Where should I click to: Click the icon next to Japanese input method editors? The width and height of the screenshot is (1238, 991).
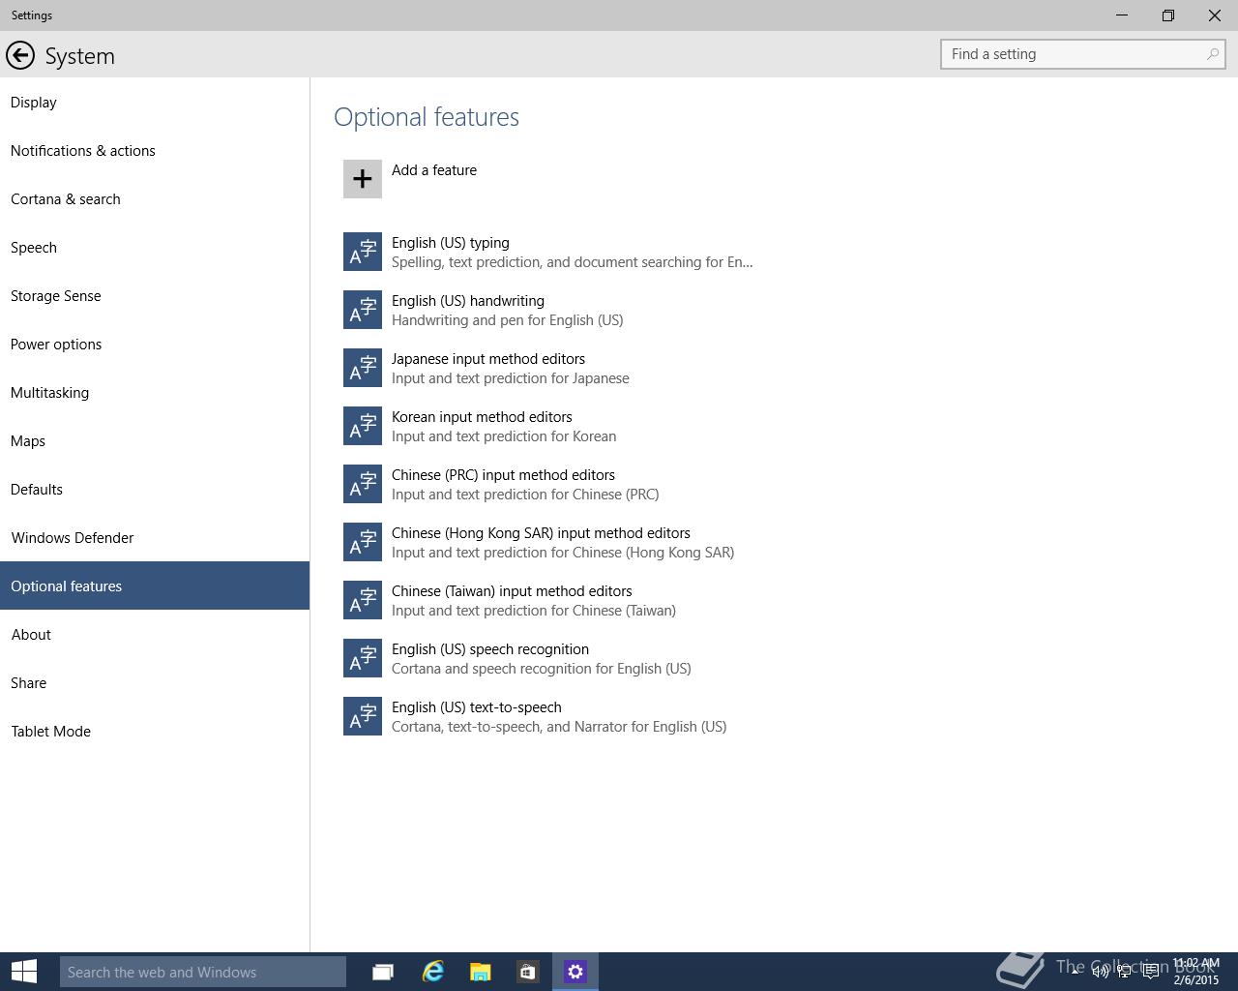pos(363,368)
